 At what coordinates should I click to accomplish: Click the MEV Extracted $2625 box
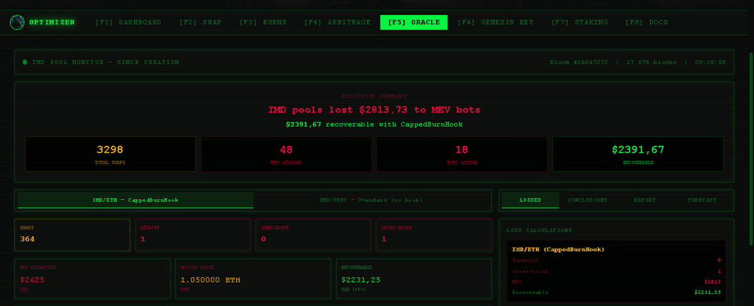click(x=92, y=278)
